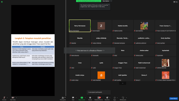179x101 pixels.
Task: Click the Frasa column header on slide
Action: (22, 47)
